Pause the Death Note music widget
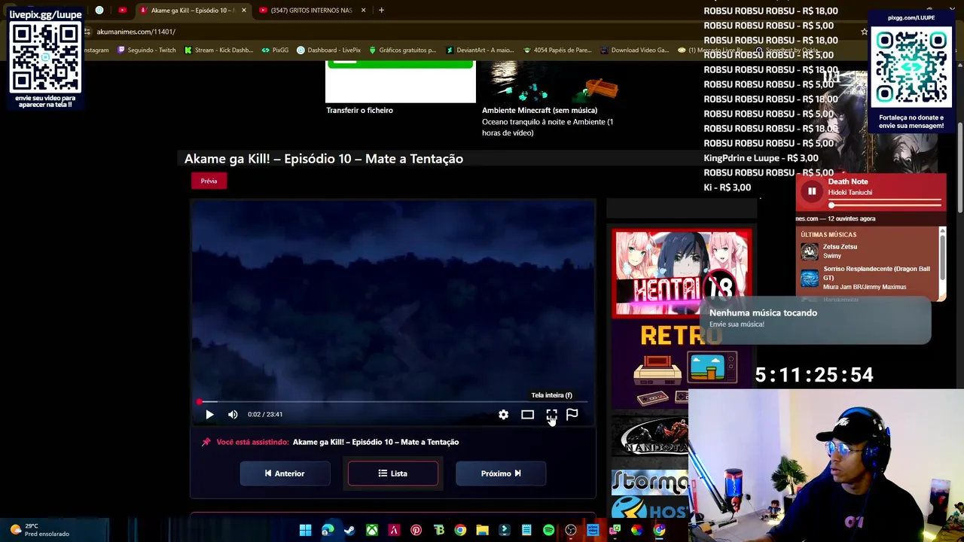The image size is (964, 542). click(x=812, y=191)
